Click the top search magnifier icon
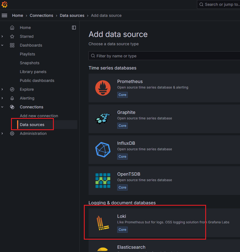Image resolution: width=240 pixels, height=252 pixels. pos(201,4)
